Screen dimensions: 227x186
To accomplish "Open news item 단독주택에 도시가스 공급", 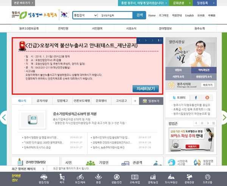I will (37, 147).
